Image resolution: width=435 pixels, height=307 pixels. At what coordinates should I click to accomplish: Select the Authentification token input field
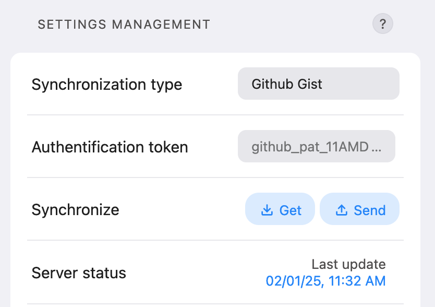[x=316, y=146]
